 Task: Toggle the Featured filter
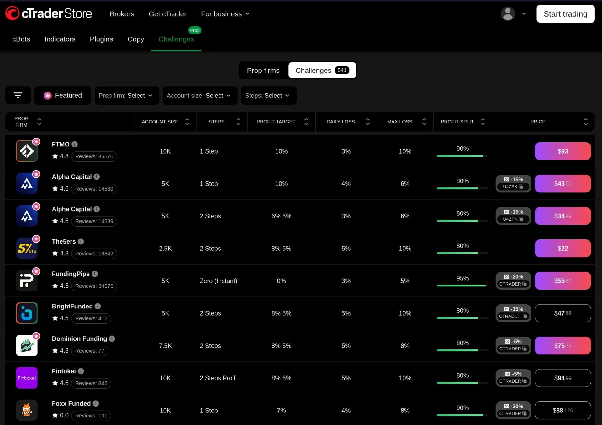tap(63, 95)
